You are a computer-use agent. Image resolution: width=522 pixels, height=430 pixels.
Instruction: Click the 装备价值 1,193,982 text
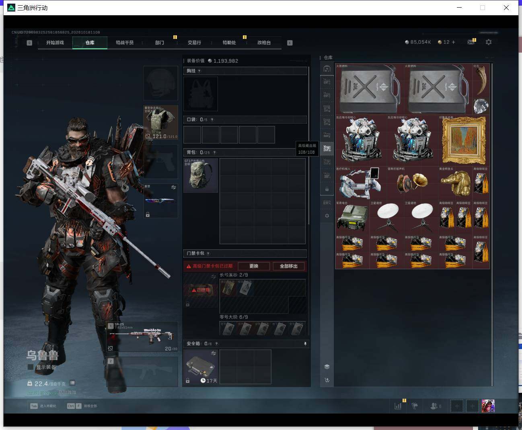(212, 61)
